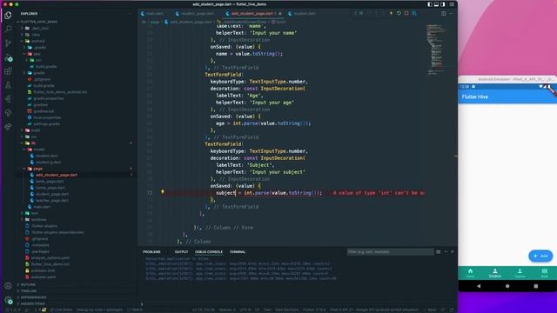Image resolution: width=557 pixels, height=313 pixels.
Task: Open the Explorer view in activity bar
Action: [8, 16]
